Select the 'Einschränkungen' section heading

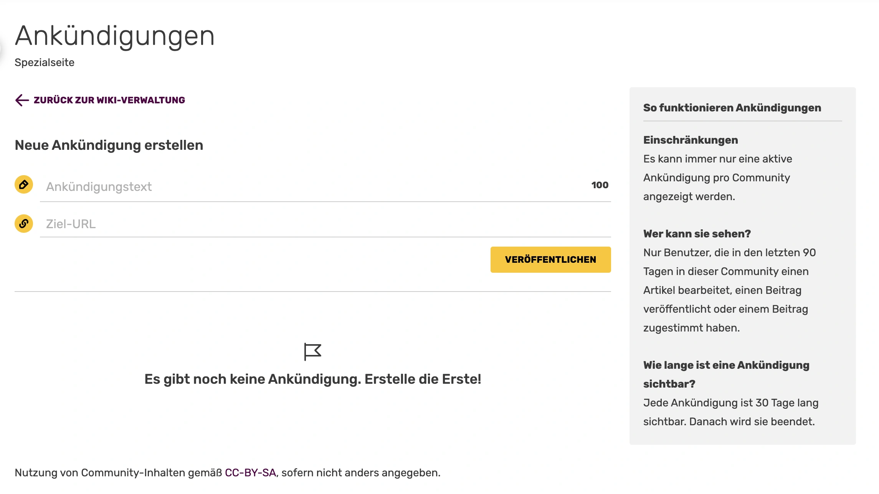click(x=691, y=140)
